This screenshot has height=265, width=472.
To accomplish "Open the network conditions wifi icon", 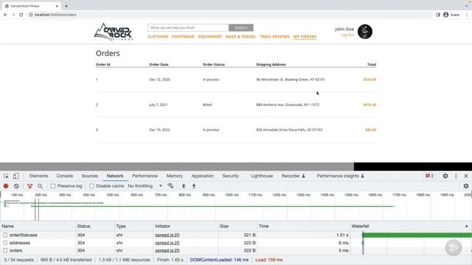I will click(x=170, y=186).
